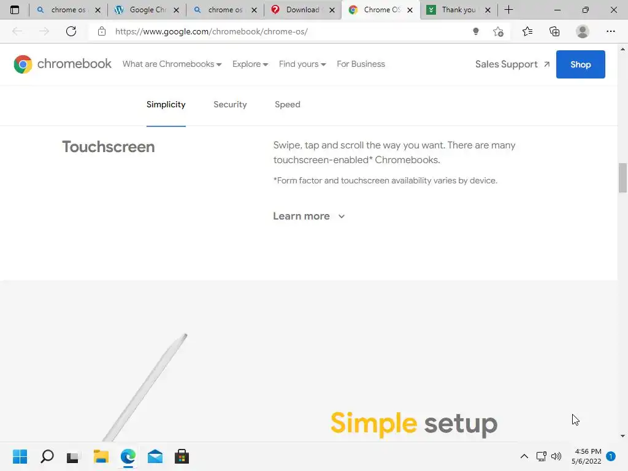Click the tab actions menu icon
Viewport: 628px width, 471px height.
[x=15, y=10]
